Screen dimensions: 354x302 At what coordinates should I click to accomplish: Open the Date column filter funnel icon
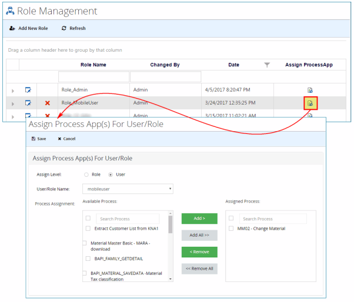click(267, 65)
